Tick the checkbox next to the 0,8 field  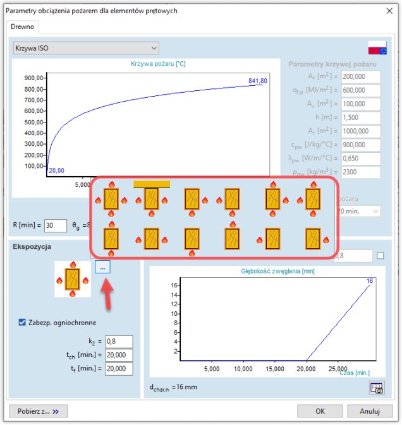tap(380, 256)
